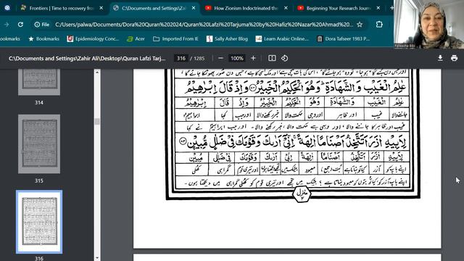Open Learn Arabic Online bookmark
The image size is (464, 261).
282,38
